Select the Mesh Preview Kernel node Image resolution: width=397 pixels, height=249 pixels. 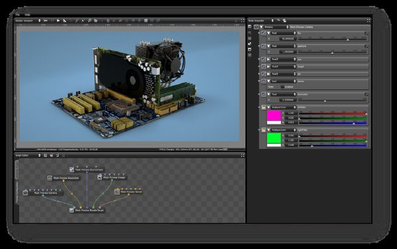[x=128, y=192]
